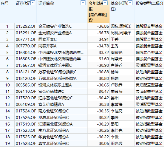
Task: Select code cell 017519.OF
Action: [x=26, y=124]
